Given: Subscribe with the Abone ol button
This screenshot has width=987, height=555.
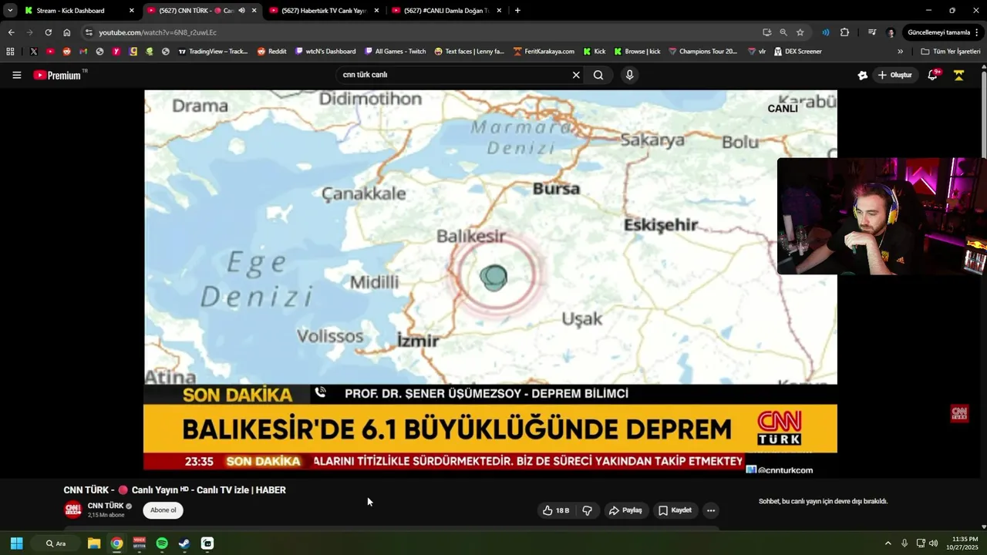Looking at the screenshot, I should tap(163, 510).
